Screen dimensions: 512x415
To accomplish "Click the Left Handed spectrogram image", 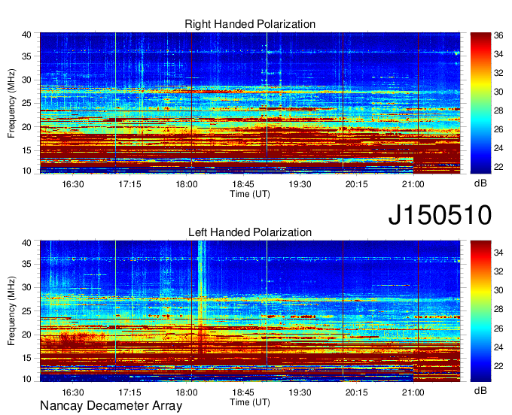I will pos(250,311).
